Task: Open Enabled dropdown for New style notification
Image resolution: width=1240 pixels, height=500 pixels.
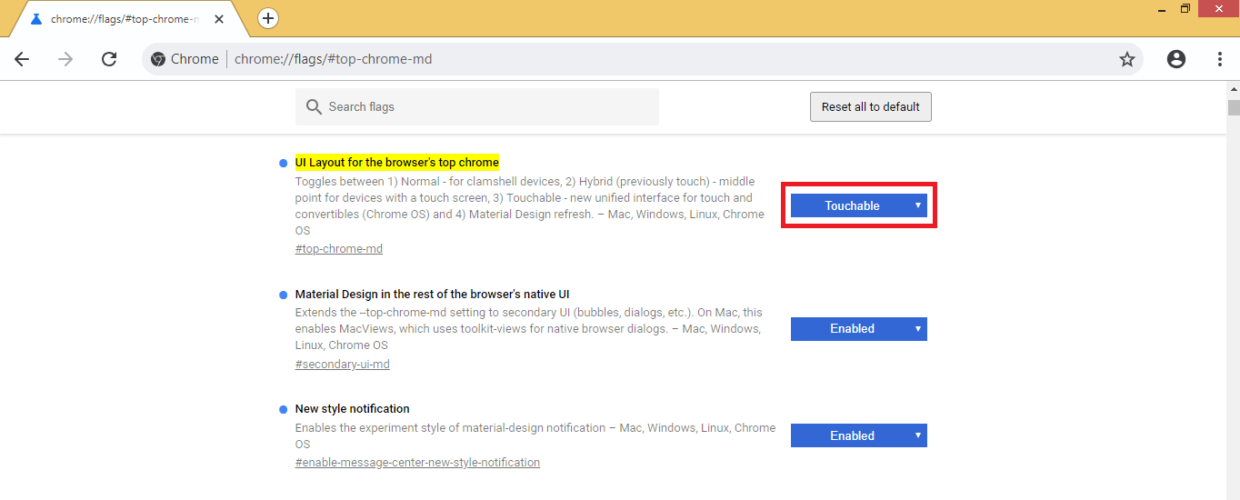Action: (859, 435)
